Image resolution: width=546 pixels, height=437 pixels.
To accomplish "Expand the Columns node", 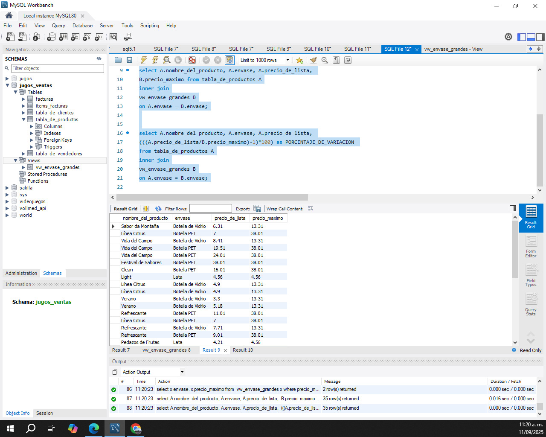I will click(32, 126).
